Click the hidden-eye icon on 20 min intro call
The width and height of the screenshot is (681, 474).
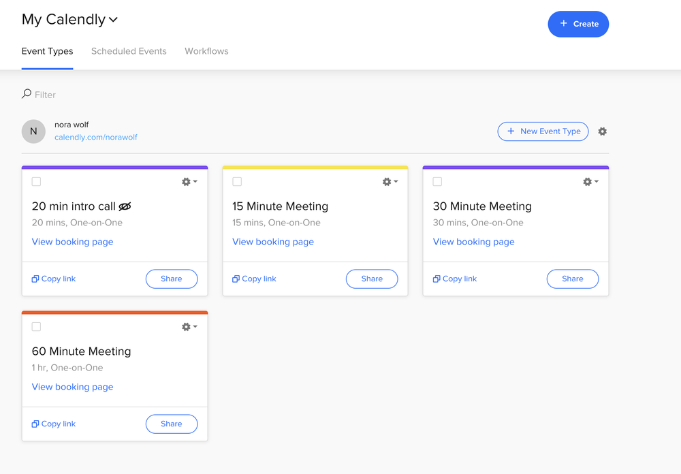click(125, 206)
